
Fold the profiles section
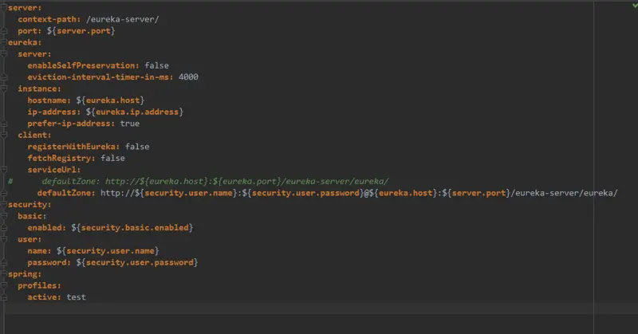pyautogui.click(x=4, y=285)
